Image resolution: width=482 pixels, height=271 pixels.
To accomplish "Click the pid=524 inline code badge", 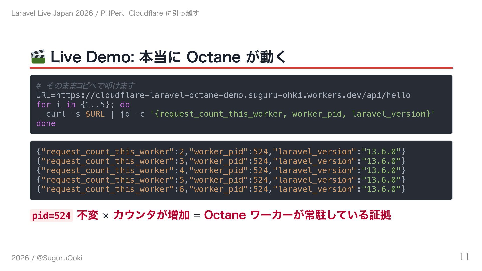I will pyautogui.click(x=51, y=216).
